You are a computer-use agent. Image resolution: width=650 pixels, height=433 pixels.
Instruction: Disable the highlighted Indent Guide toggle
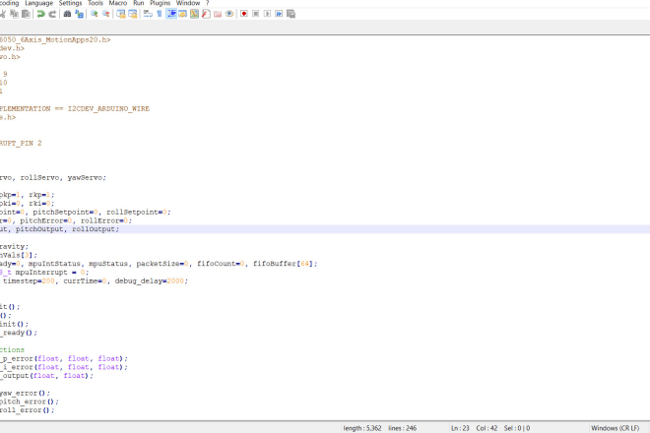[171, 15]
